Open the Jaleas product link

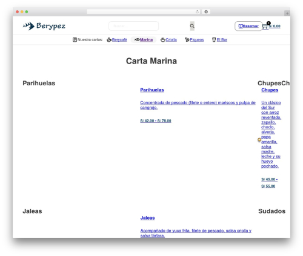[x=147, y=218]
